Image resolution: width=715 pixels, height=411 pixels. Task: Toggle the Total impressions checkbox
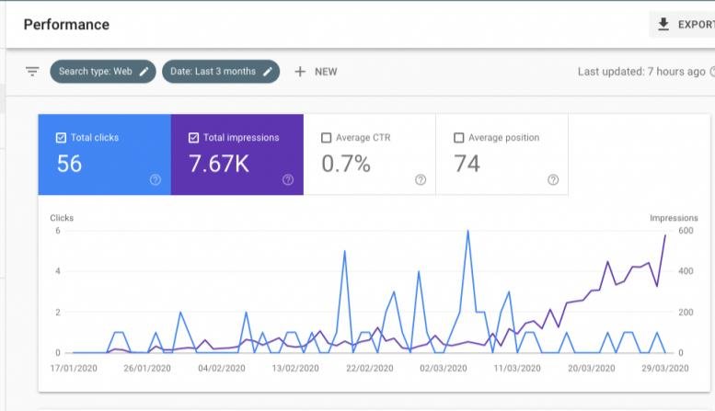(x=193, y=138)
